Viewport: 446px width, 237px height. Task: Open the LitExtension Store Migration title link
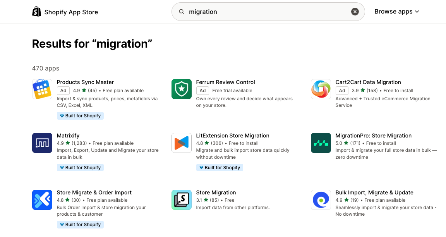click(232, 136)
